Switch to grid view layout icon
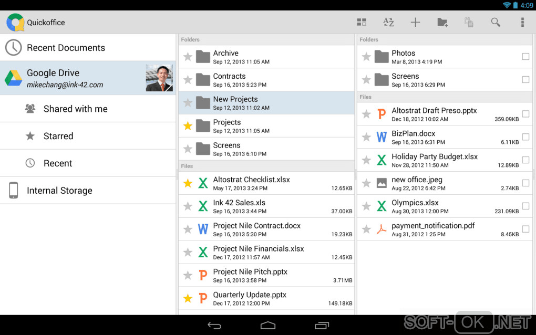536x335 pixels. [362, 22]
